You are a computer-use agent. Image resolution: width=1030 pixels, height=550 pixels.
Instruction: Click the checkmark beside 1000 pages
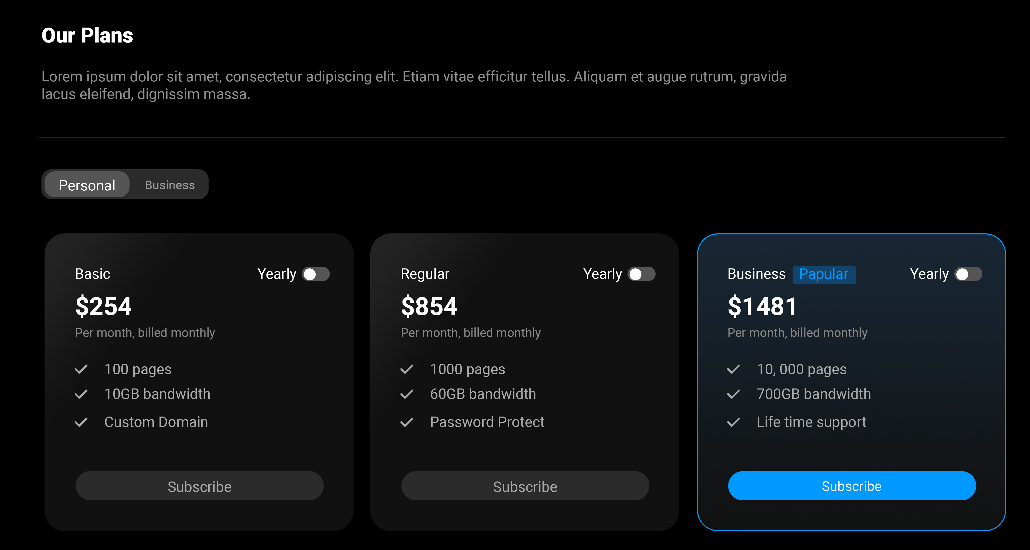(x=407, y=369)
